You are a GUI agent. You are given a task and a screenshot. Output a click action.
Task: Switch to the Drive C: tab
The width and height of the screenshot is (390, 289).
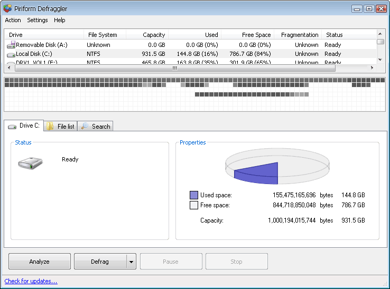pos(24,126)
